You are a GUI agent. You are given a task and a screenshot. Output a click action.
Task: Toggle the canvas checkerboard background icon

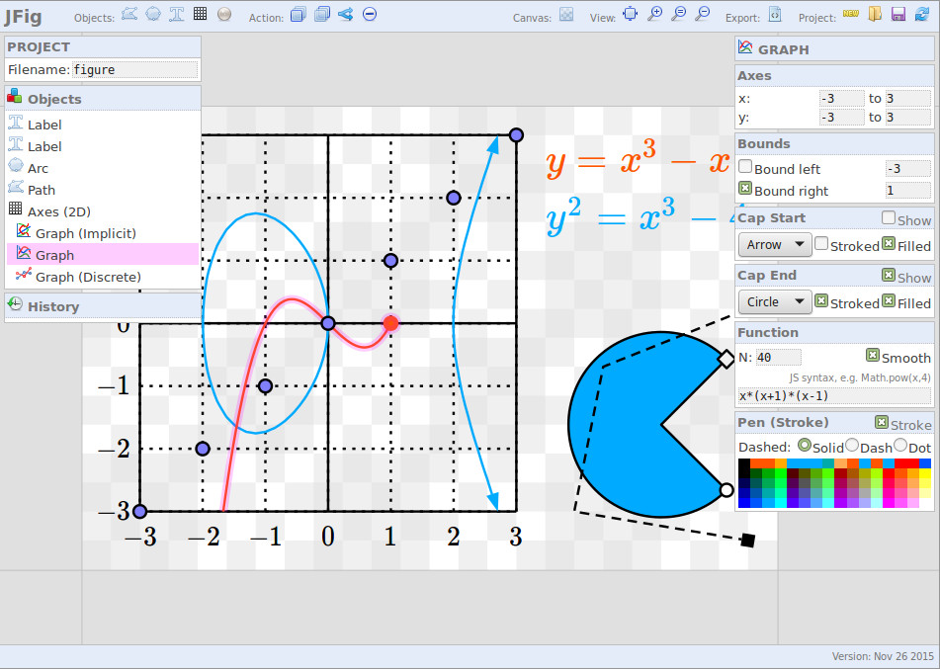[566, 14]
